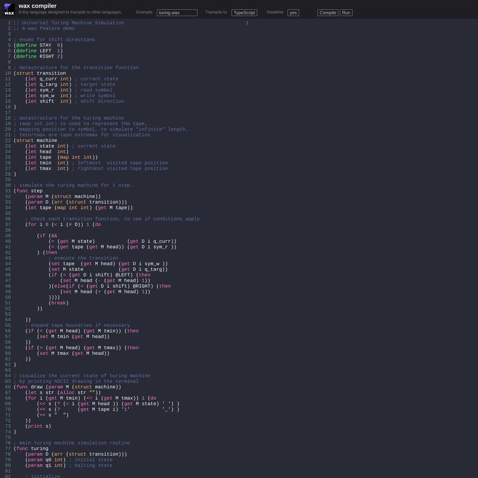
Task: Click the line "(@define RIGHT 2)"
Action: click(x=38, y=56)
